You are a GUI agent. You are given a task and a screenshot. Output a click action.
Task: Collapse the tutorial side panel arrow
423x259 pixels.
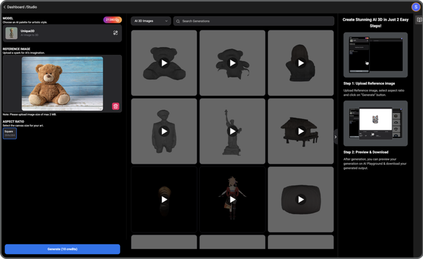[x=335, y=137]
